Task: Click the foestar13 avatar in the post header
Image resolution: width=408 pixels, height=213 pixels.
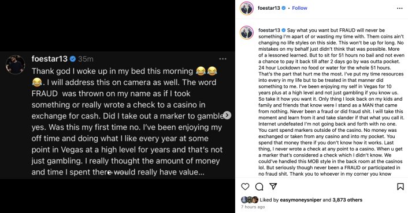Action: 246,8
